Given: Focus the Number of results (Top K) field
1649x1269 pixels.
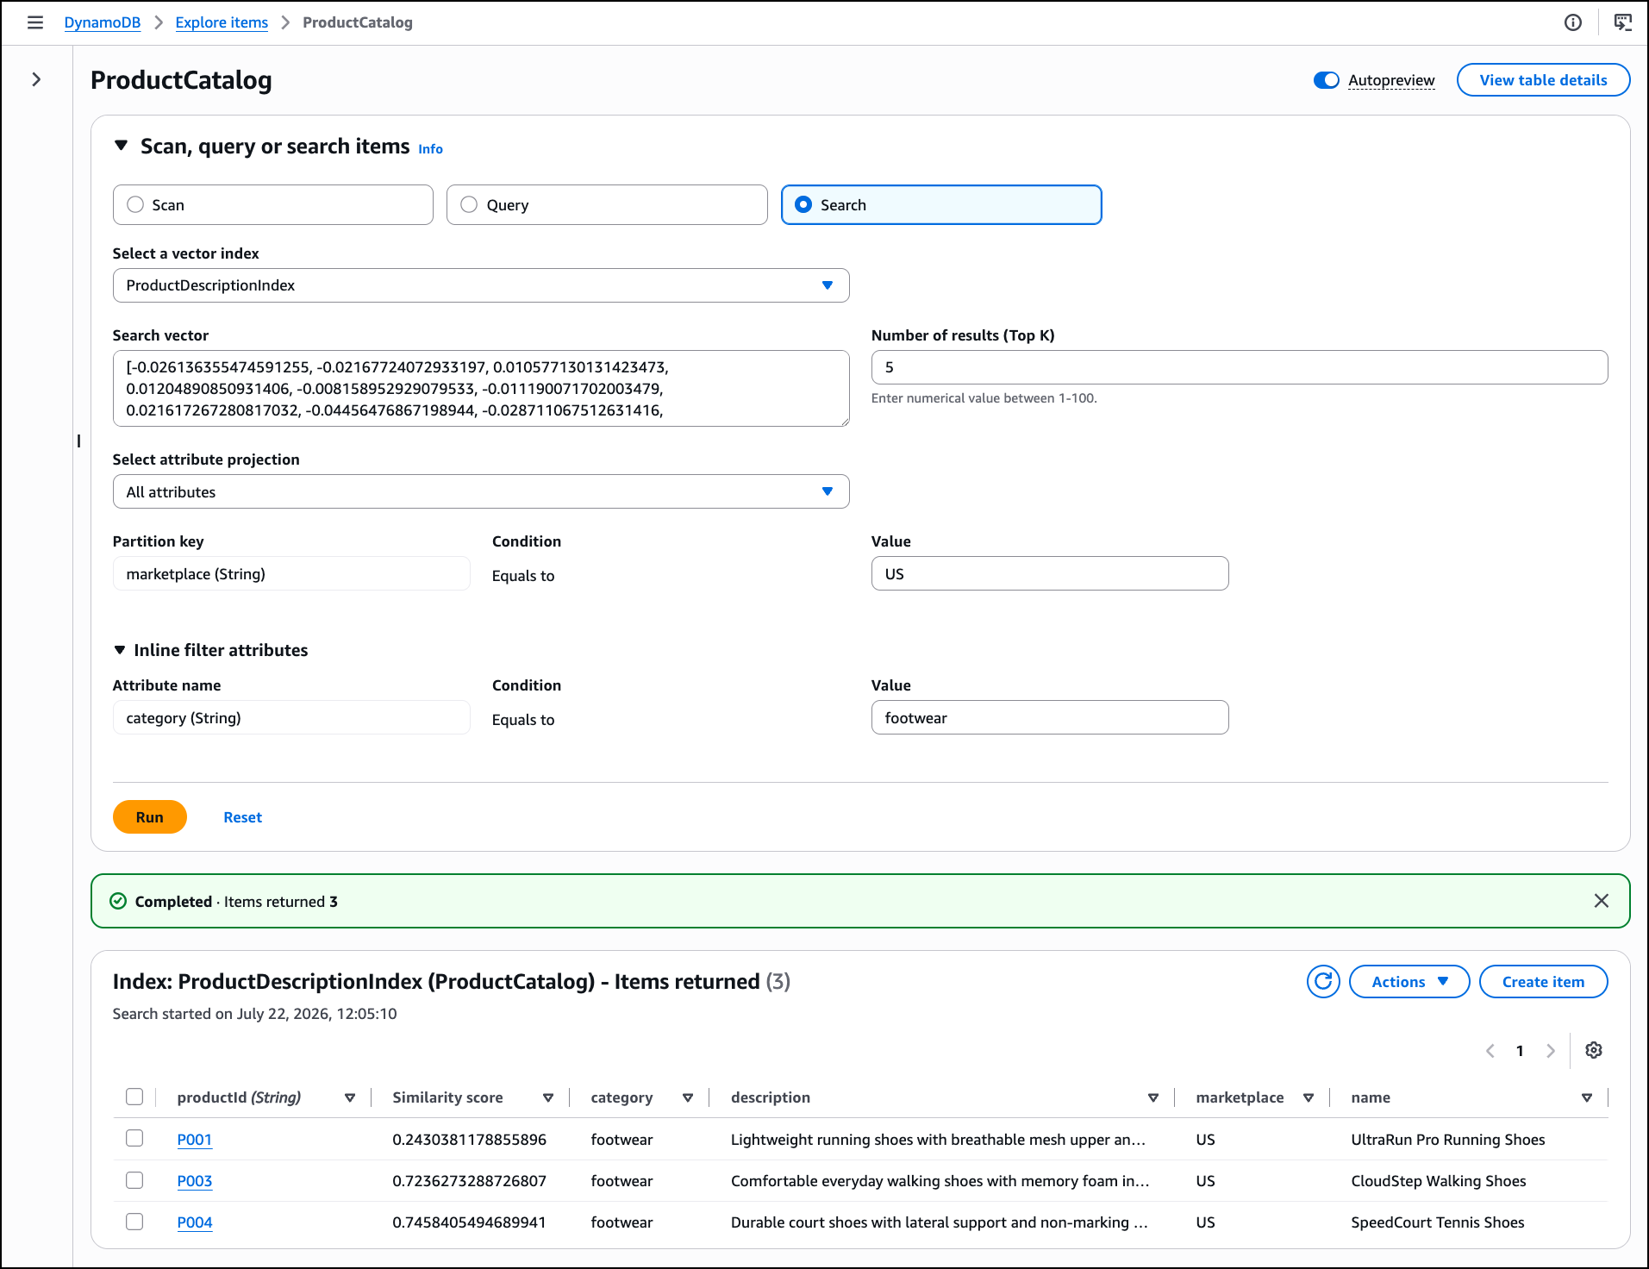Looking at the screenshot, I should (1240, 367).
